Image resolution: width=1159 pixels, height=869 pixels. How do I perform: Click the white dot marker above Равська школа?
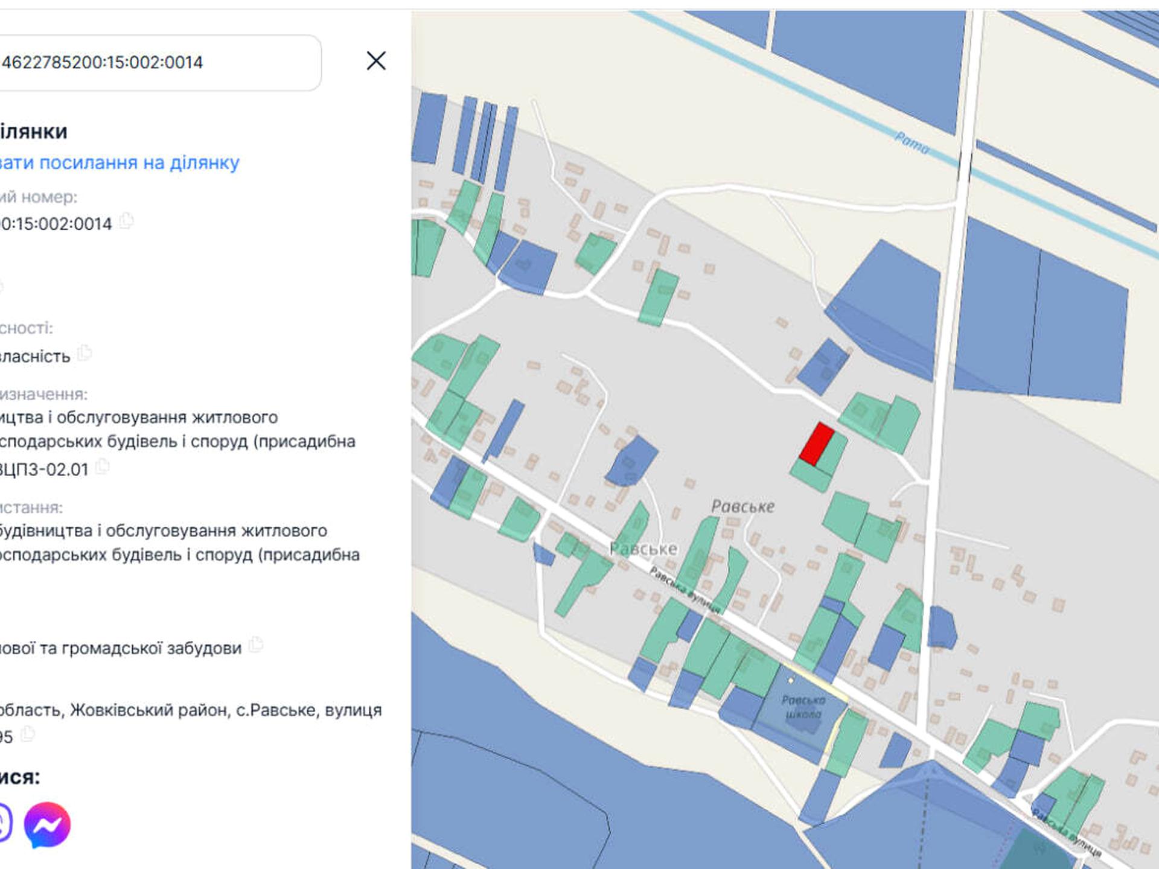791,680
